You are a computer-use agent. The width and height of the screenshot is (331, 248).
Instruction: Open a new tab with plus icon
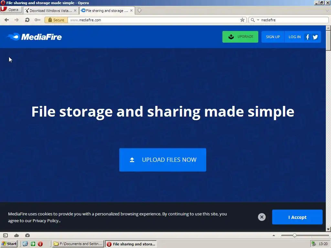coord(139,10)
